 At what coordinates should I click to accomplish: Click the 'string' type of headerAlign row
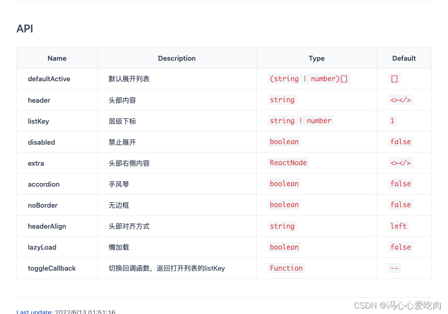click(x=282, y=226)
